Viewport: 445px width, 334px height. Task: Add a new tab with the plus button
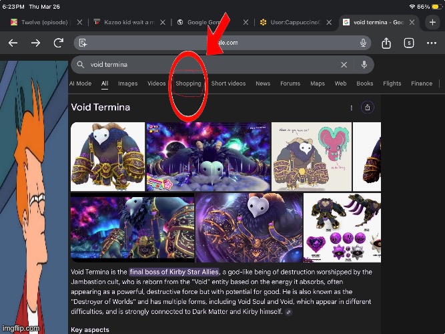pos(432,22)
